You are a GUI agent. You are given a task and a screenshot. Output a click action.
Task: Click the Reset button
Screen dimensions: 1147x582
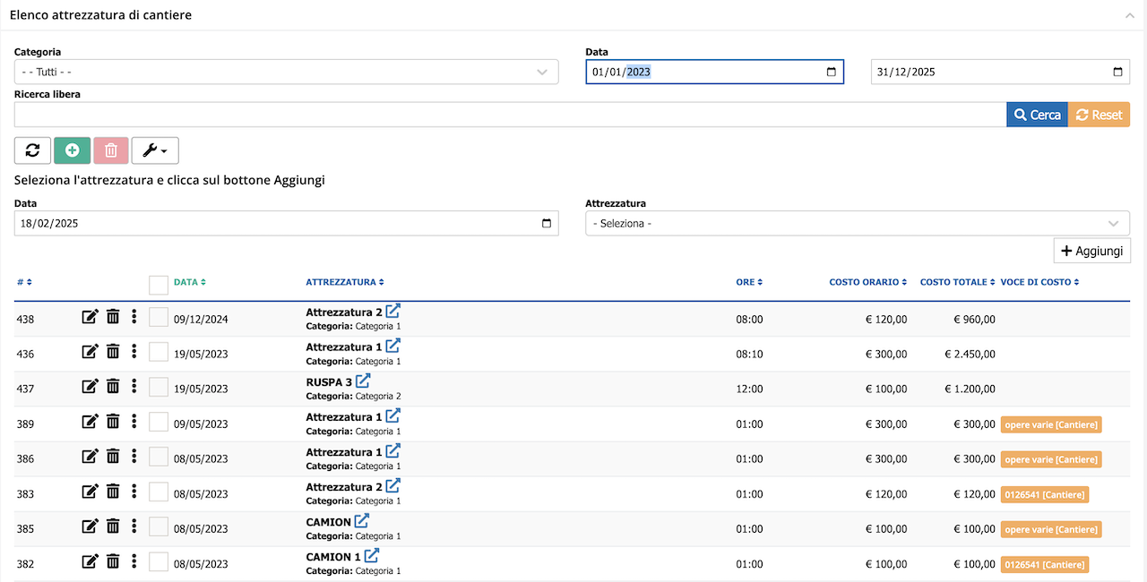click(1100, 115)
